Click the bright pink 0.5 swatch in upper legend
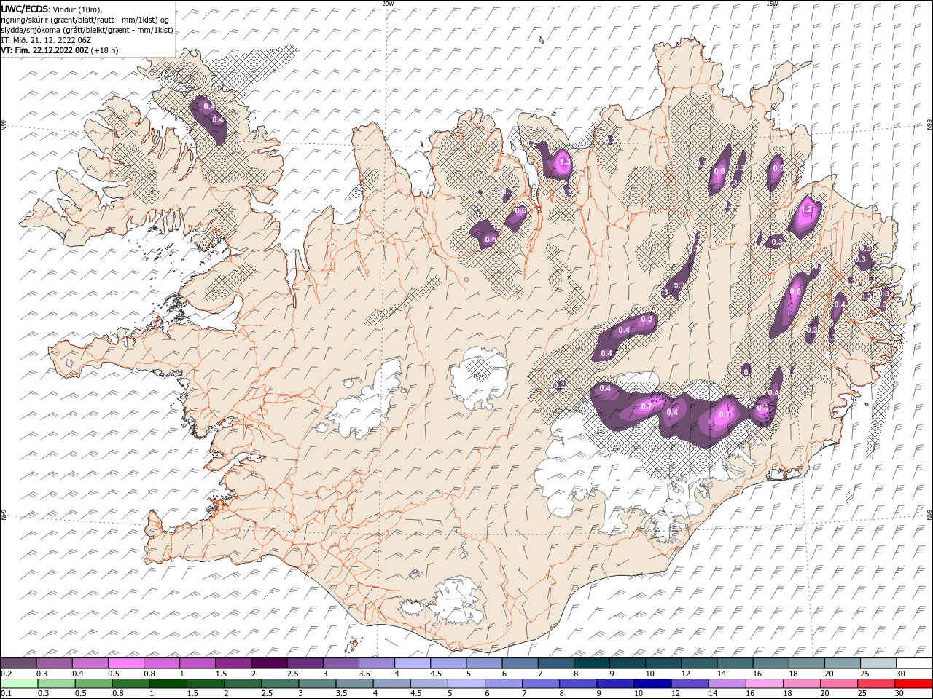 126,663
